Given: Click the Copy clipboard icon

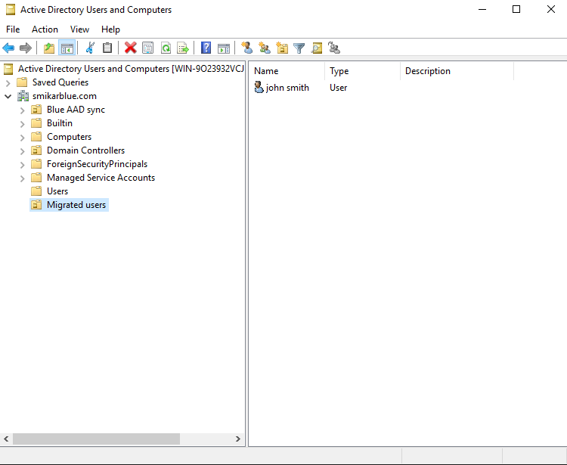Looking at the screenshot, I should (x=107, y=48).
